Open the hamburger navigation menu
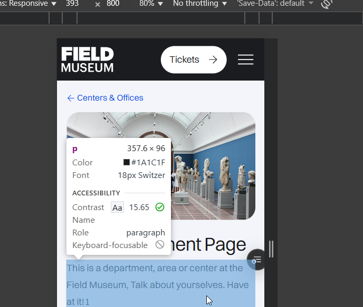Image resolution: width=363 pixels, height=307 pixels. [x=245, y=60]
